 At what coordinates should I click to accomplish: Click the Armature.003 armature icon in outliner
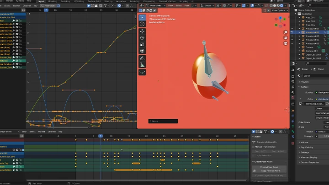[303, 36]
